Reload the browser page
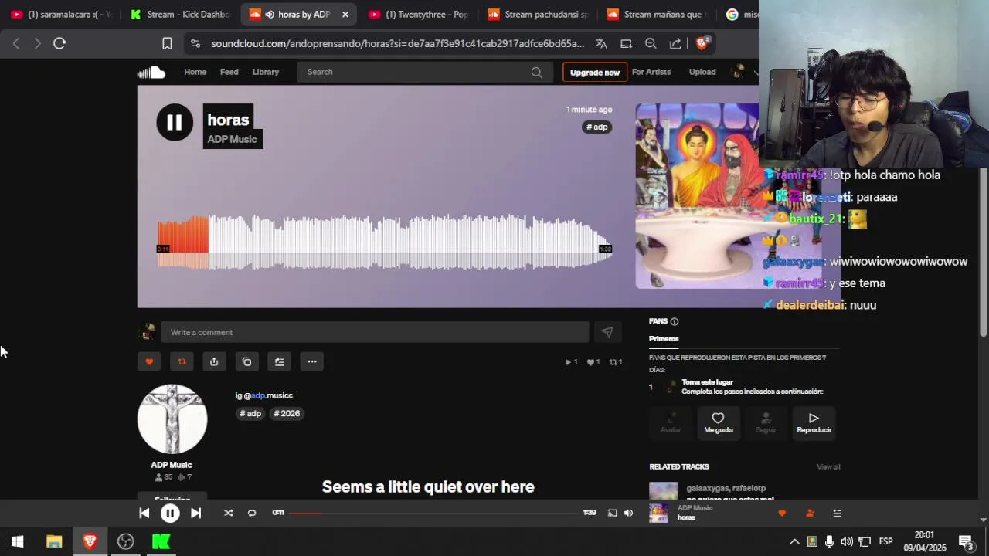Viewport: 989px width, 556px height. [59, 43]
